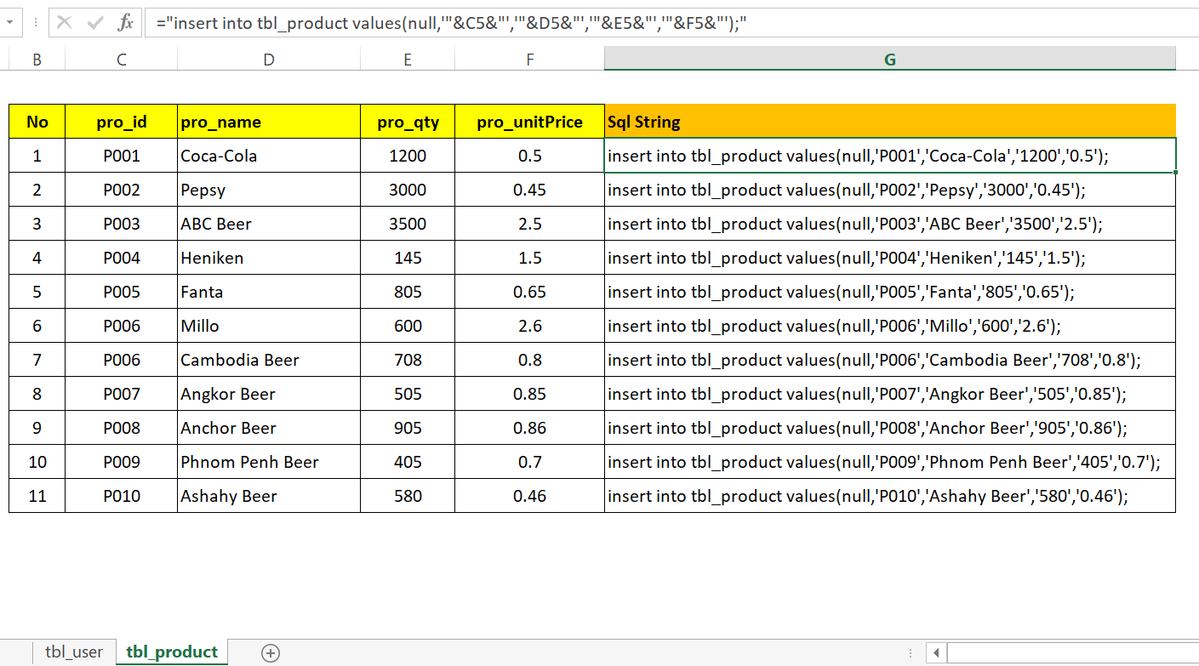This screenshot has width=1199, height=666.
Task: Select the ABC Beer cell
Action: click(x=269, y=224)
